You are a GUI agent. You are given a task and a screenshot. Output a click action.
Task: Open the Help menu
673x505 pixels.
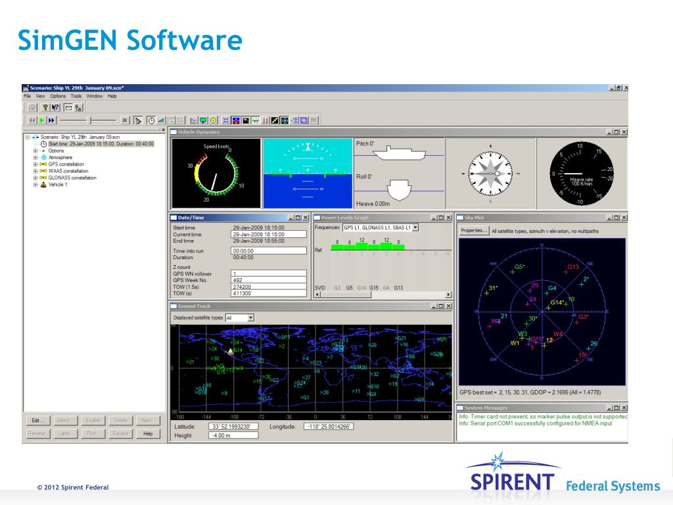tap(112, 96)
